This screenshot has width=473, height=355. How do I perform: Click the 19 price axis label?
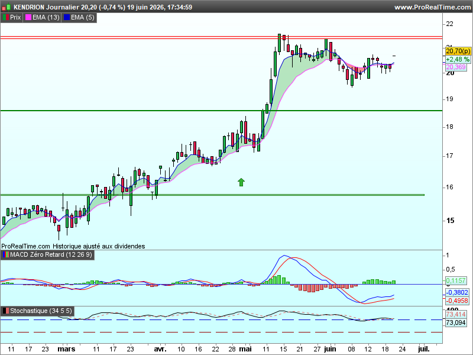pyautogui.click(x=449, y=99)
